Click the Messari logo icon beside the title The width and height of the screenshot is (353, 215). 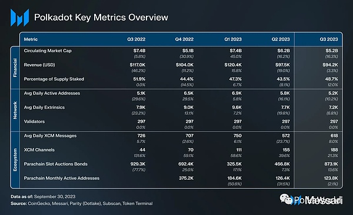click(20, 18)
